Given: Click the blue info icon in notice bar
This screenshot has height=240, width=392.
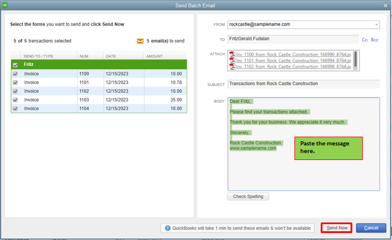Looking at the screenshot, I should [x=168, y=228].
